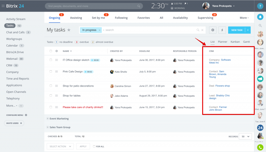Switch to the Following tab
This screenshot has height=152, width=266.
[x=121, y=18]
